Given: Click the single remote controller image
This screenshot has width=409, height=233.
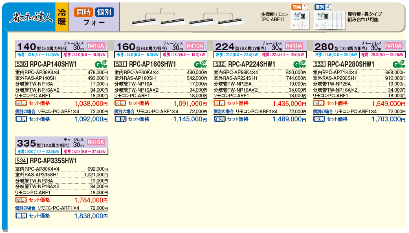Looking at the screenshot, I should [299, 20].
